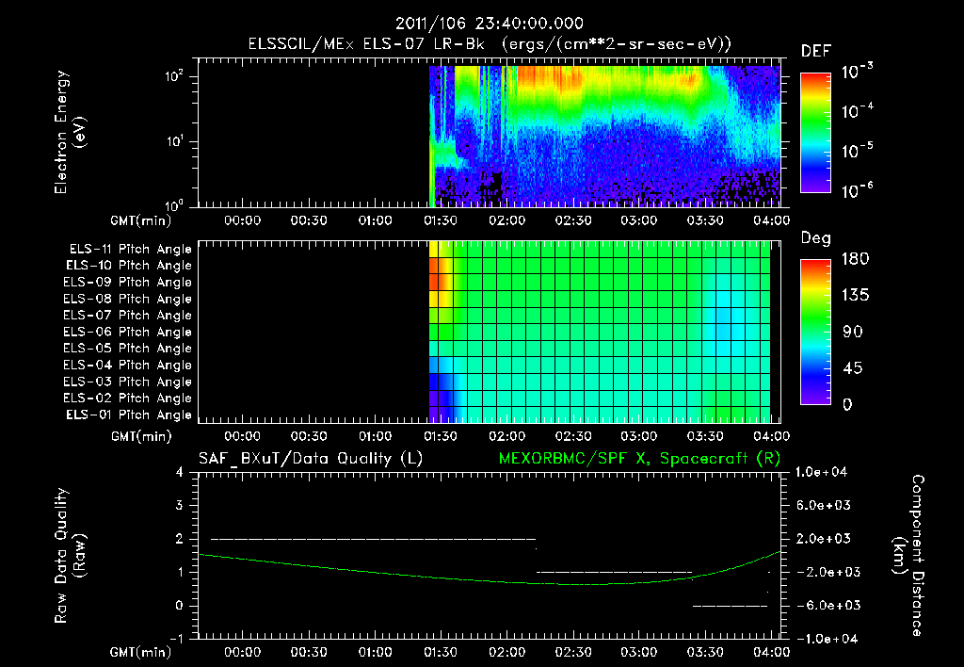The width and height of the screenshot is (964, 667).
Task: Select the ELS-02 Pitch Angle row label
Action: click(x=128, y=399)
